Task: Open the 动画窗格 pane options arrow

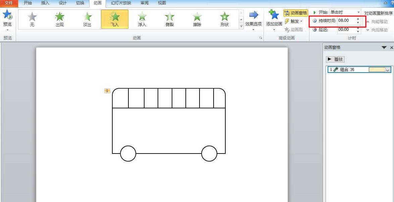Action: click(x=384, y=47)
